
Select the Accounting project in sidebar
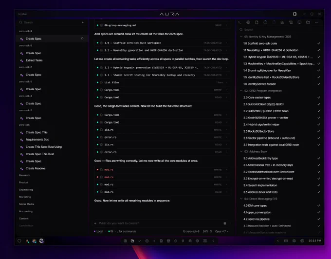pos(26,211)
